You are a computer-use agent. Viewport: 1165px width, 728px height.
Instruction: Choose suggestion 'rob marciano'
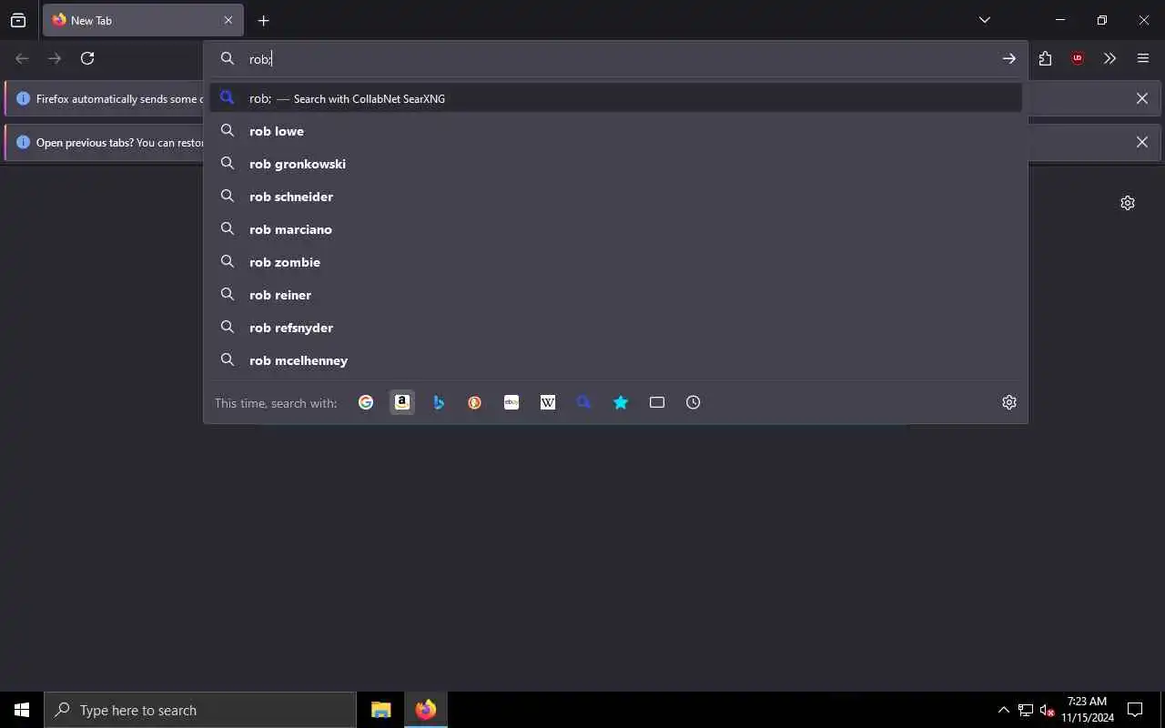click(615, 229)
